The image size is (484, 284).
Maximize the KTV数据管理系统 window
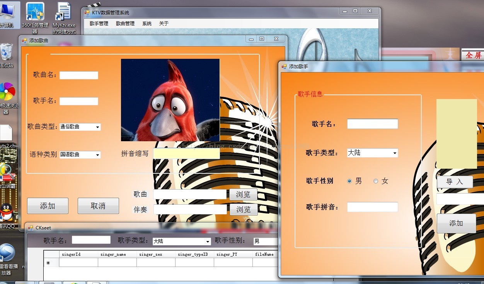355,11
